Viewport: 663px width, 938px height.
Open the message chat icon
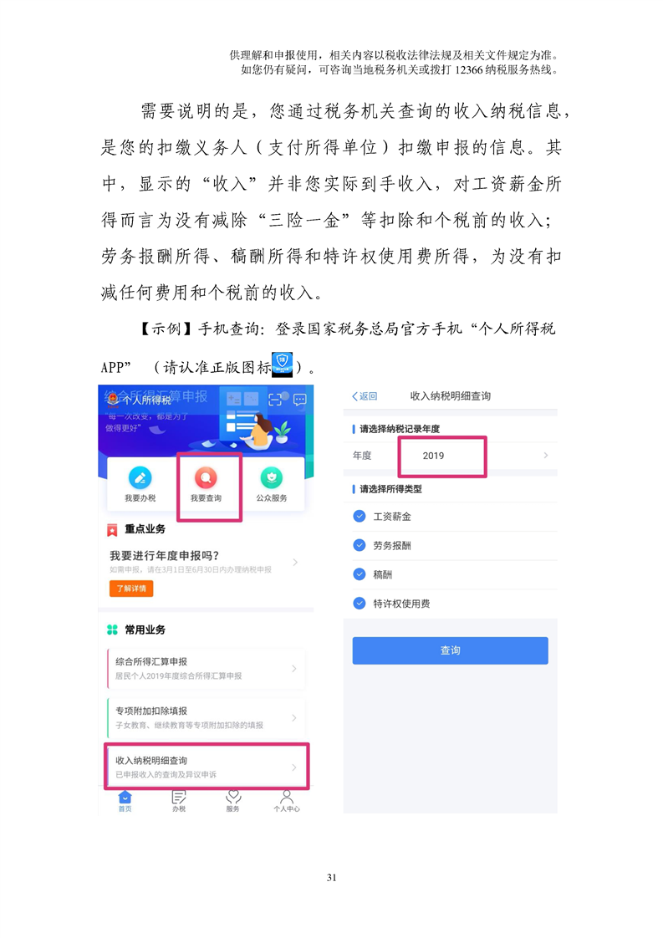pos(300,400)
